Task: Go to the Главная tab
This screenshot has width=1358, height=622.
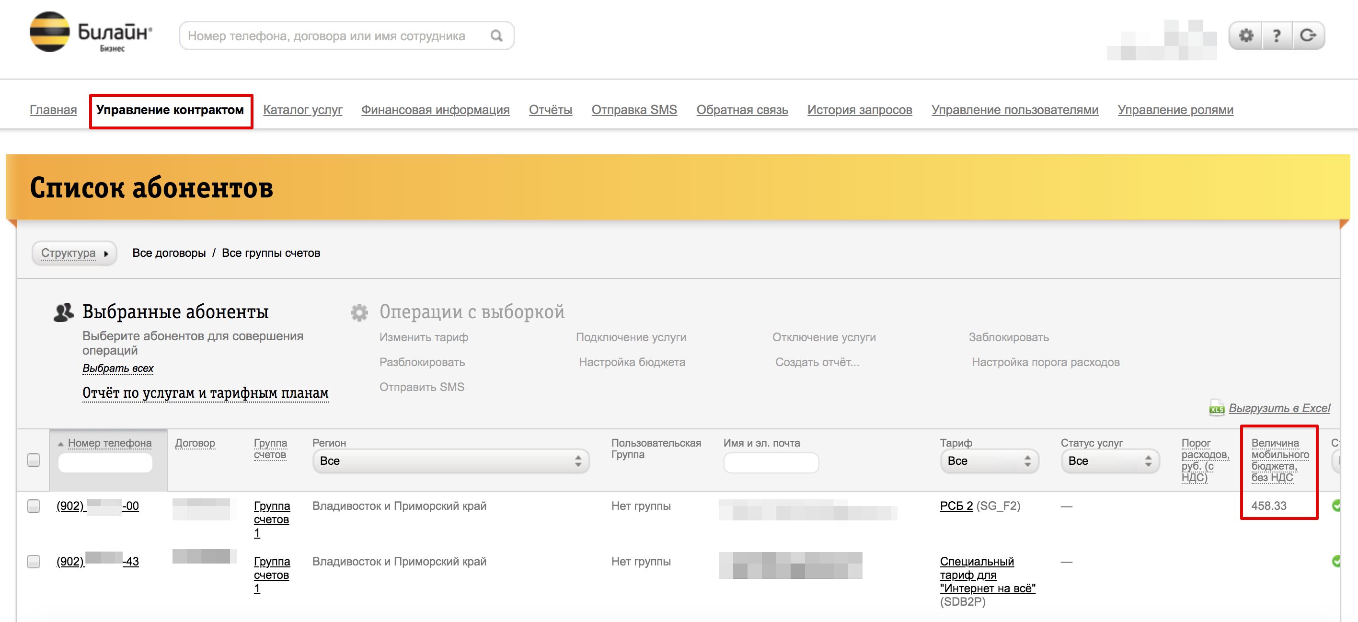Action: 53,110
